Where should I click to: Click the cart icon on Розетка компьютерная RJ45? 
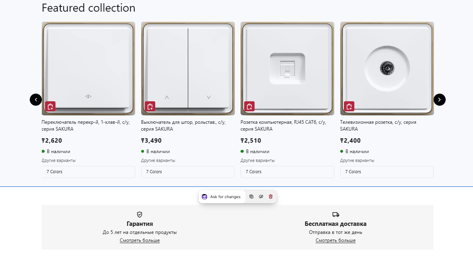pyautogui.click(x=249, y=106)
